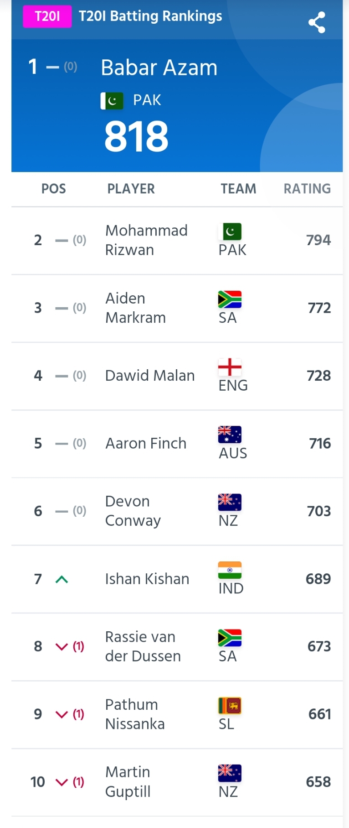Image resolution: width=349 pixels, height=828 pixels.
Task: Click India flag next to Ishan Kishan
Action: (230, 570)
